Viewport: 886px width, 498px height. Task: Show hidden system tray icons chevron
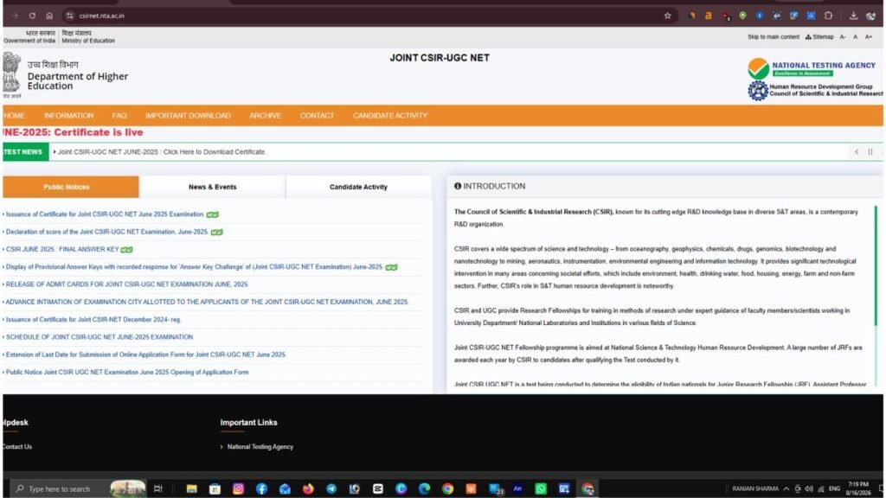coord(786,489)
